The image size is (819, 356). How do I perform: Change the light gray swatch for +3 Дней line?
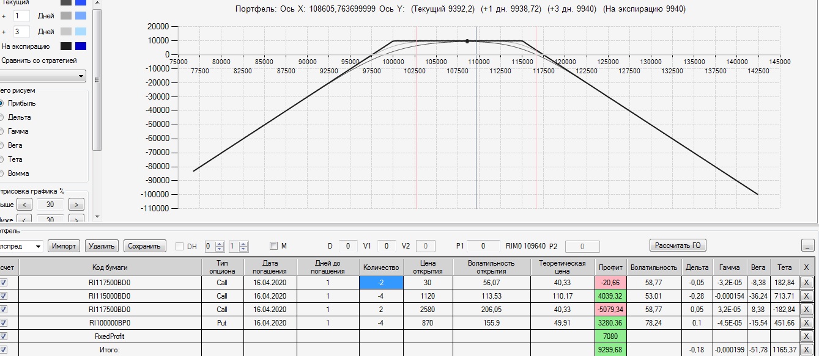(66, 32)
